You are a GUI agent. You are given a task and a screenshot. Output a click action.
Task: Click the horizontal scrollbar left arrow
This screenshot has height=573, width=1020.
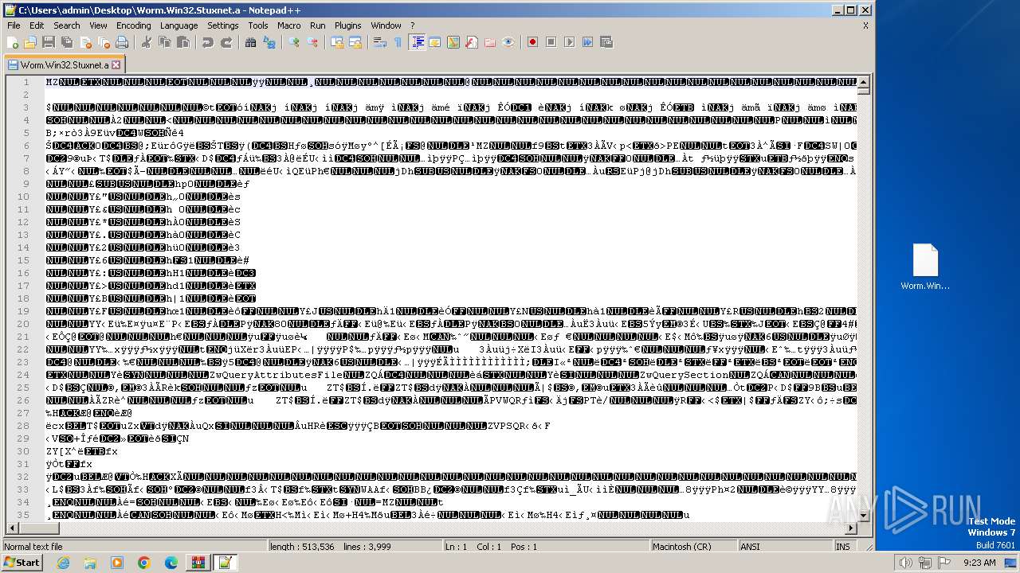pos(11,528)
